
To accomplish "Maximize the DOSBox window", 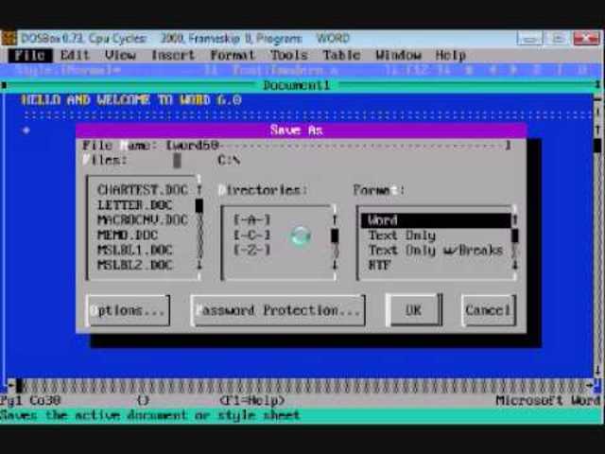I will pos(558,38).
